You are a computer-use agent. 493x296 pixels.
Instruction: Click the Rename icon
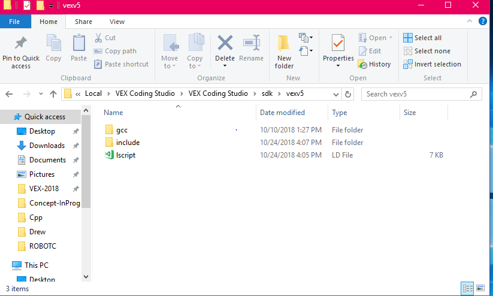pyautogui.click(x=251, y=43)
